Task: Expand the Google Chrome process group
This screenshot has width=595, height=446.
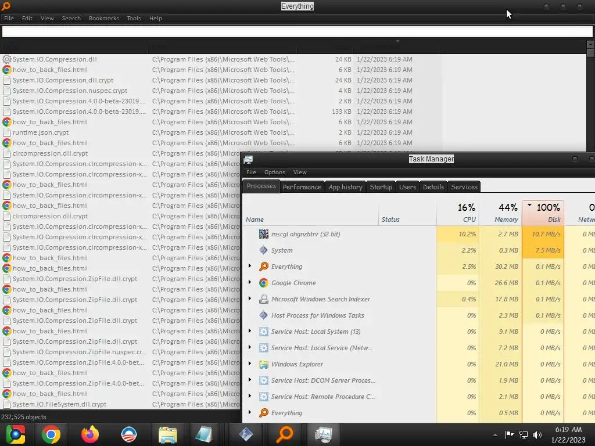Action: [250, 283]
